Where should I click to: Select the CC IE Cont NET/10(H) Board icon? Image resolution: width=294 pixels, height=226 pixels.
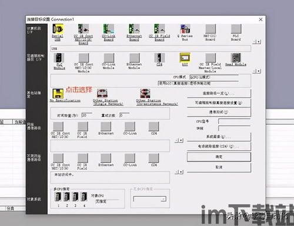[x=83, y=29]
